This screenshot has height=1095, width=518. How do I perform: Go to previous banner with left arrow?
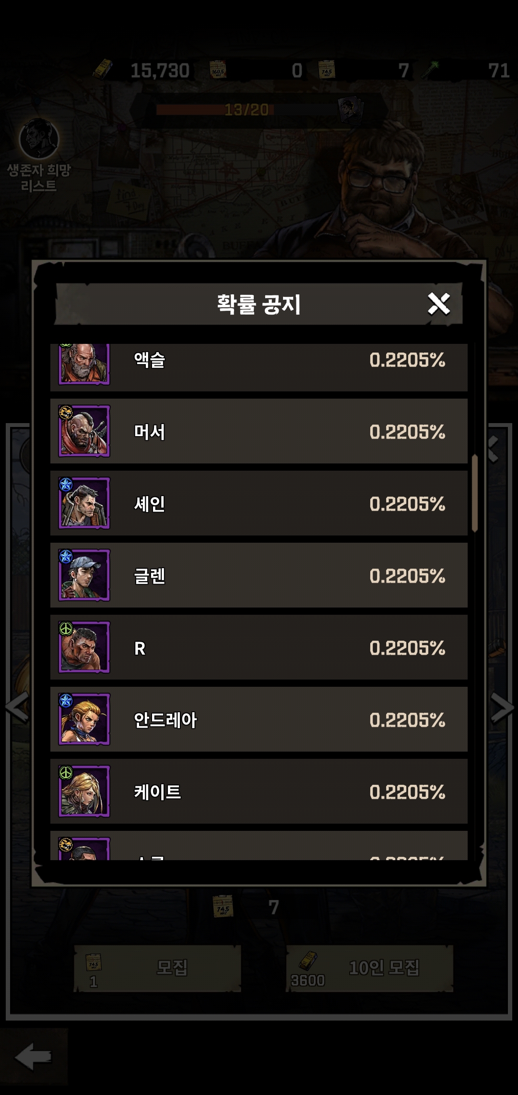tap(16, 707)
